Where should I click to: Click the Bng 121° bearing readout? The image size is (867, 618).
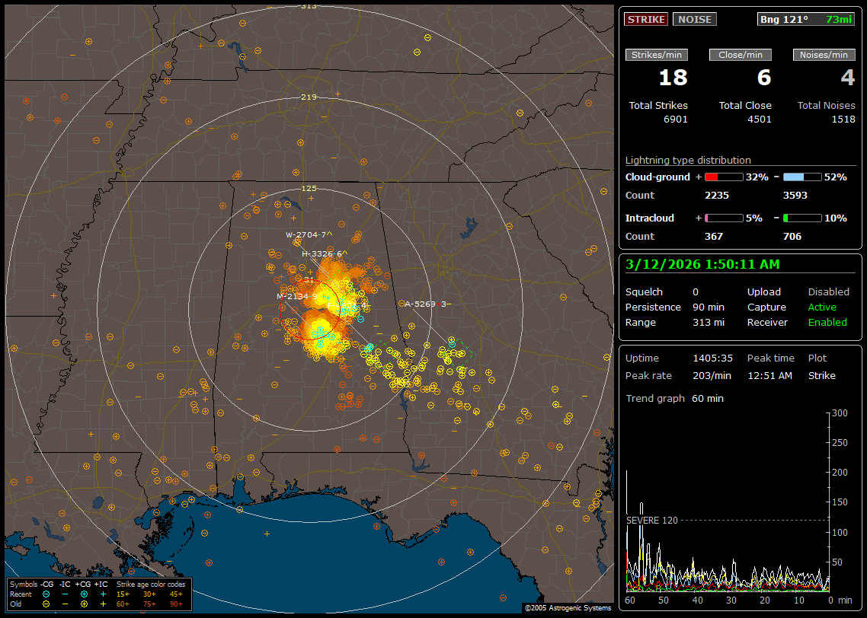coord(783,19)
